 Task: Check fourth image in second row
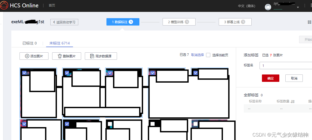tap(153, 124)
